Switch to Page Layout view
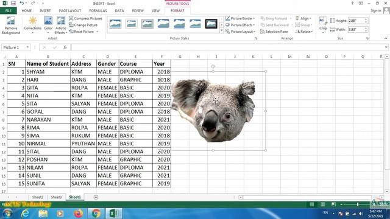Viewport: 390px width, 219px height. point(322,204)
